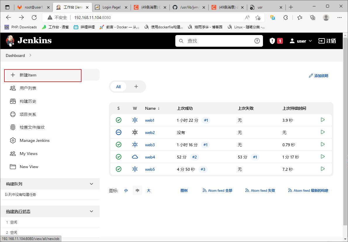Open web4 last success build #2
348x242 pixels.
(194, 157)
